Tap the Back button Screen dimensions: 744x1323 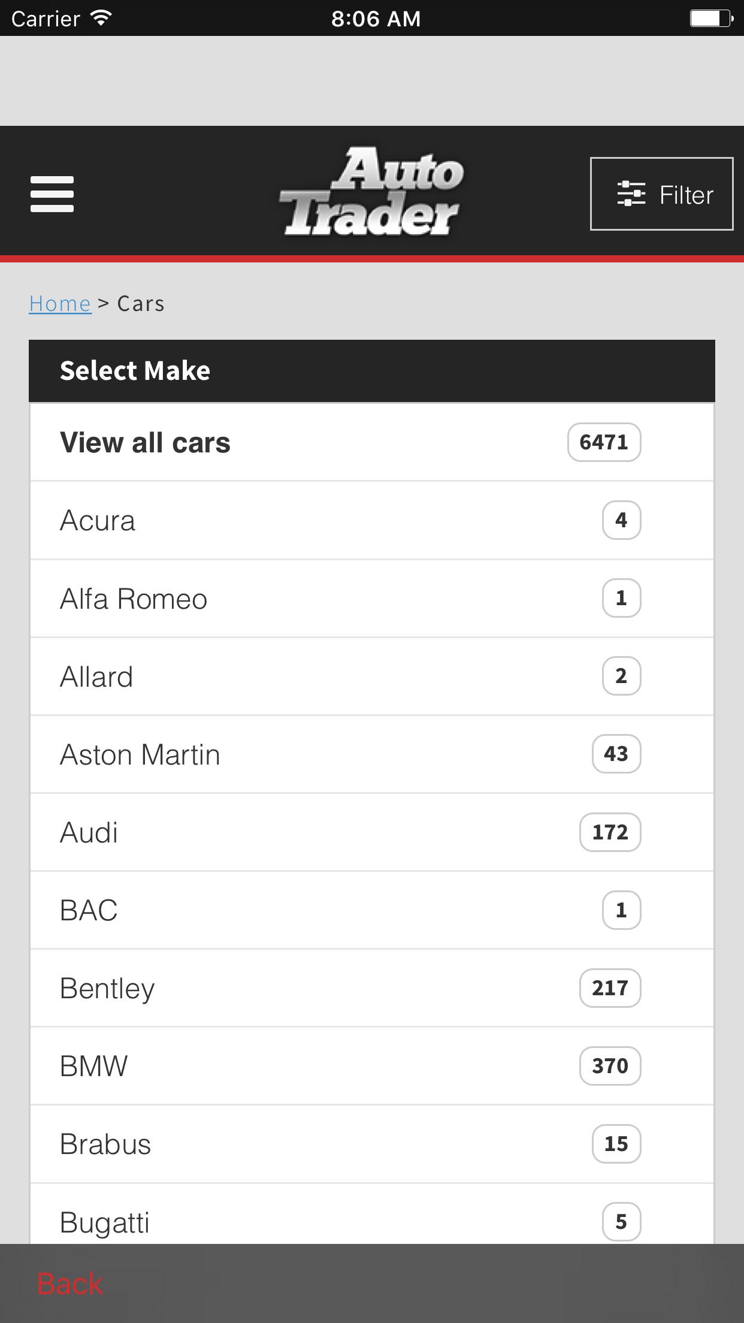69,1283
